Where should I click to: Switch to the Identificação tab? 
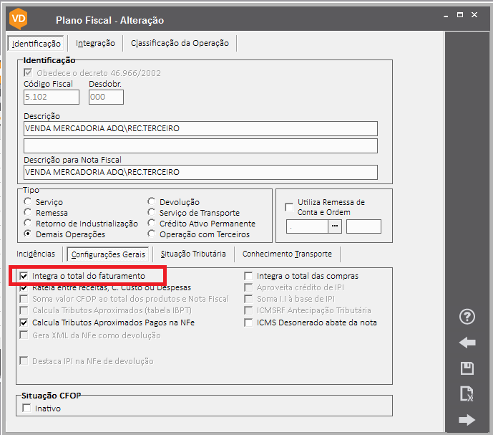[36, 44]
